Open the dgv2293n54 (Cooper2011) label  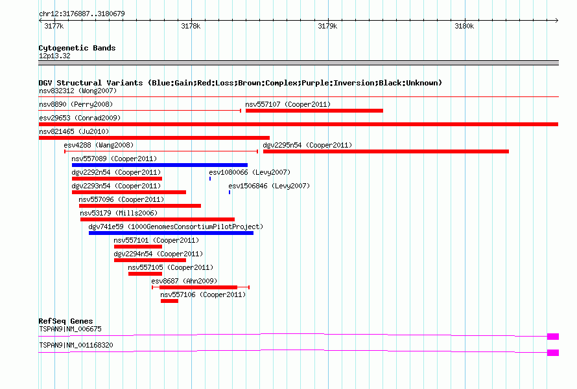[116, 186]
